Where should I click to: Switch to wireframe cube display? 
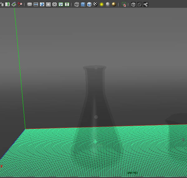[x=77, y=4]
